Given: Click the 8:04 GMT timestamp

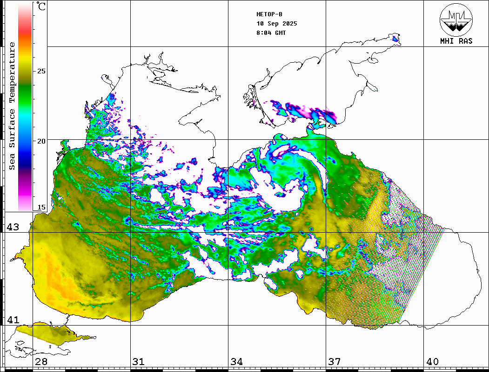Looking at the screenshot, I should (x=271, y=33).
